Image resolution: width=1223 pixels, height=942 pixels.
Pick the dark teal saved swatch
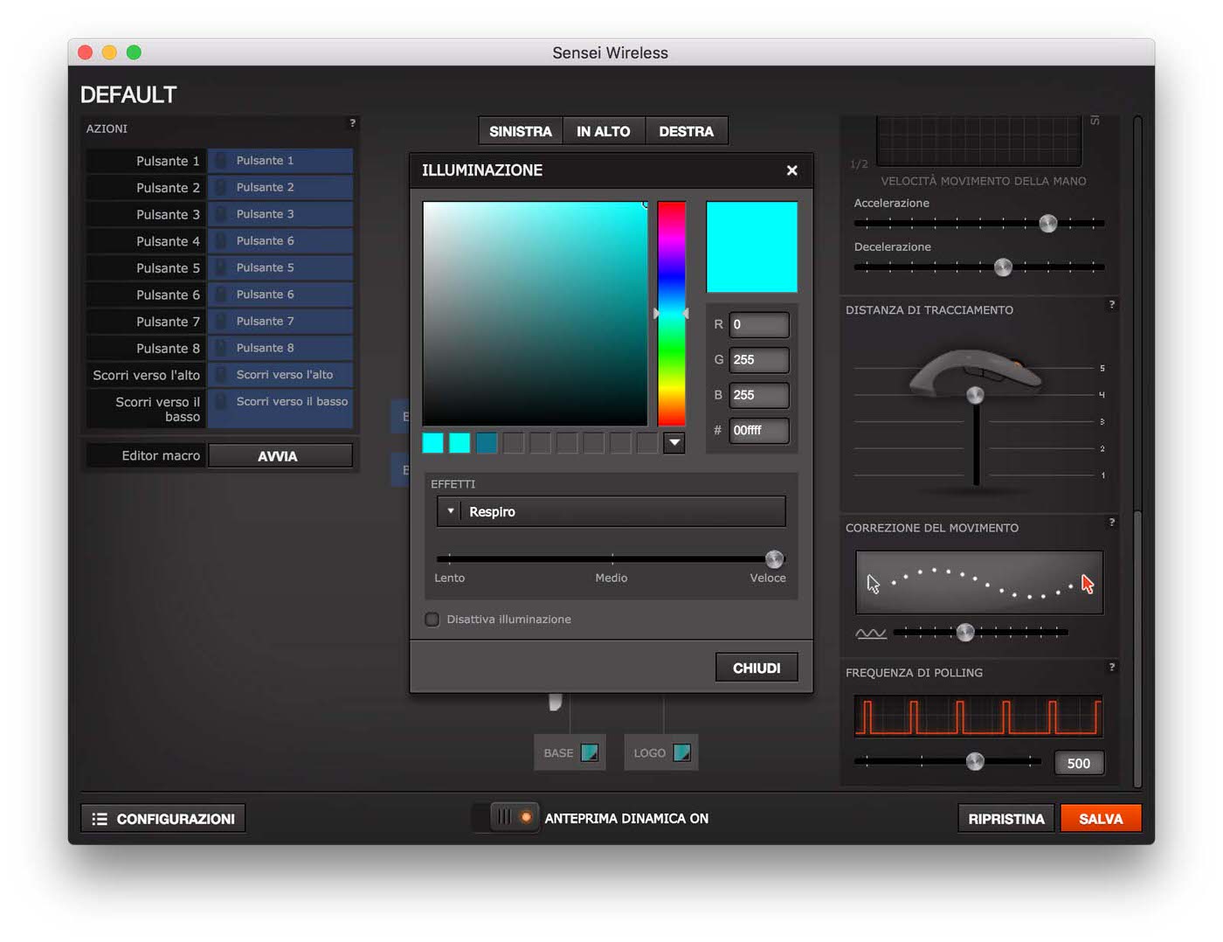pyautogui.click(x=487, y=443)
